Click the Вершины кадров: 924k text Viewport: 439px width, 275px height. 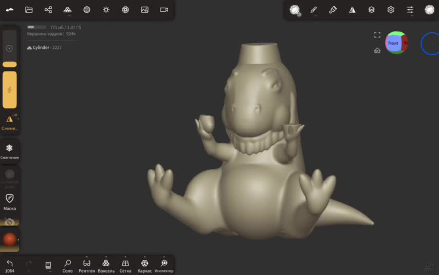click(51, 33)
